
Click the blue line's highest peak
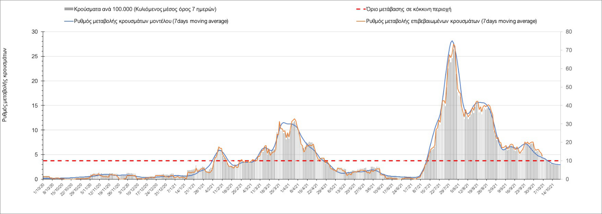452,41
